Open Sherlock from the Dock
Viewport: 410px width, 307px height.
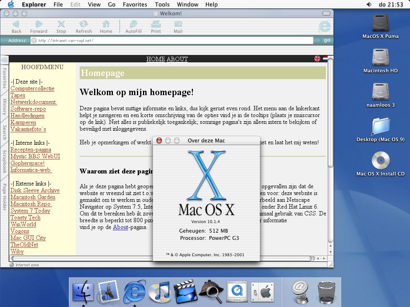pos(211,292)
